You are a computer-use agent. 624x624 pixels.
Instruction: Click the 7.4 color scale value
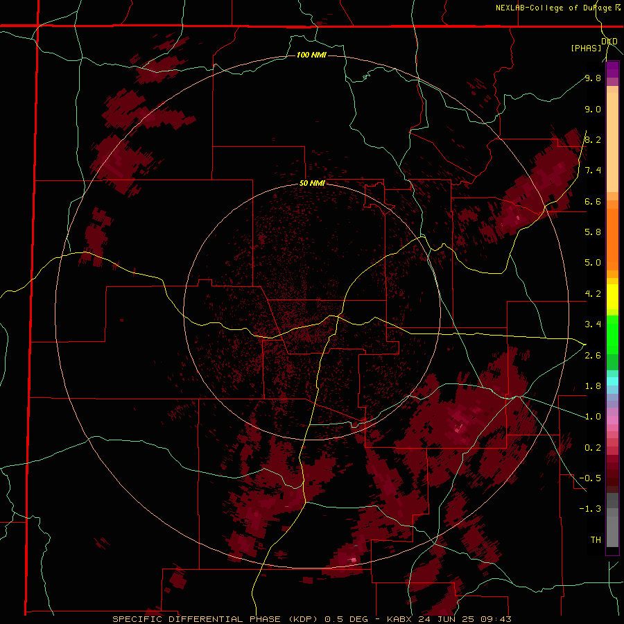[x=593, y=171]
